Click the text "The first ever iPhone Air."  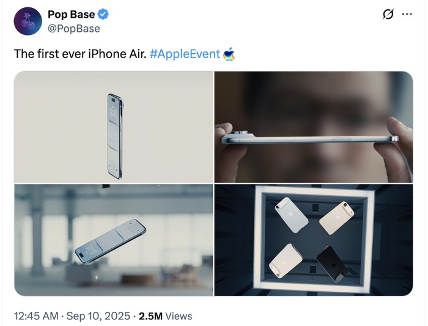click(x=80, y=54)
